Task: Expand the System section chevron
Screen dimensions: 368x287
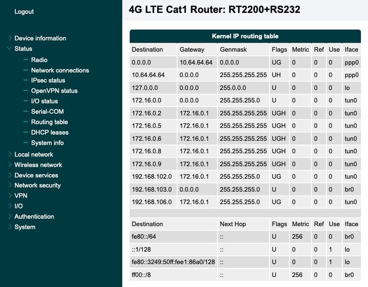Action: 10,227
